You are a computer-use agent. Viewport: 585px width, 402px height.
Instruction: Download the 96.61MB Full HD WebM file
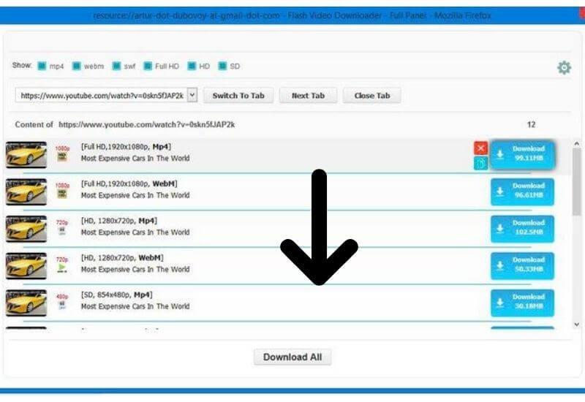521,191
